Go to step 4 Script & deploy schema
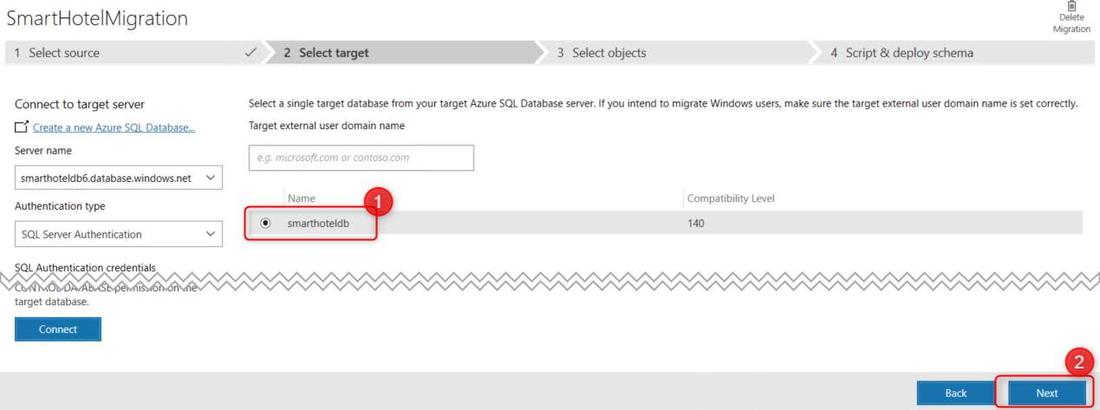The width and height of the screenshot is (1100, 410). [954, 53]
